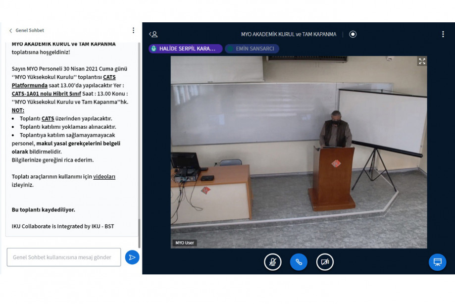The height and width of the screenshot is (304, 455).
Task: Click the session title MYO AKADEMİK KURUL
Action: click(288, 34)
